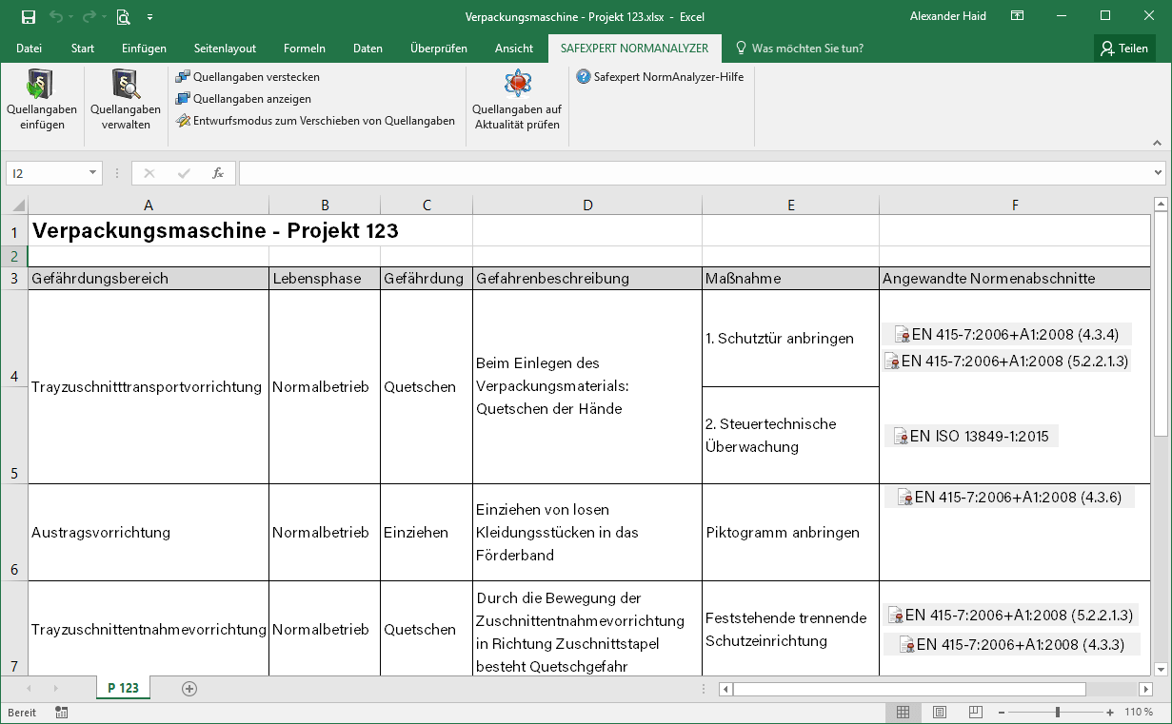Click the norm icon beside EN ISO 13849-1:2015
The height and width of the screenshot is (724, 1172).
[x=900, y=436]
